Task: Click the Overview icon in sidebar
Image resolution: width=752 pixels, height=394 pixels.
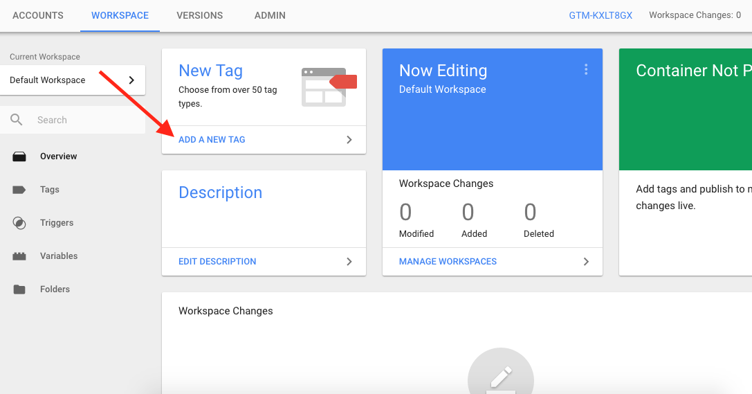Action: pos(19,156)
